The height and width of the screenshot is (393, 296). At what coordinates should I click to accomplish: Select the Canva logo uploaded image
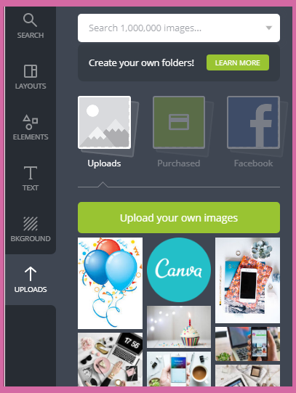179,270
